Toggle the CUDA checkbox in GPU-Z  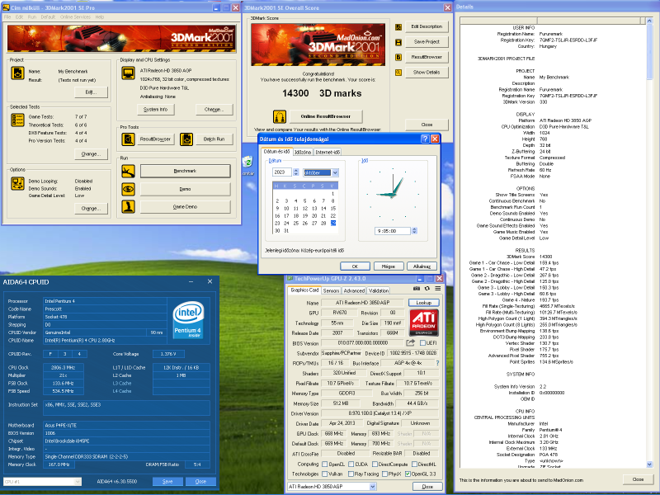(352, 464)
